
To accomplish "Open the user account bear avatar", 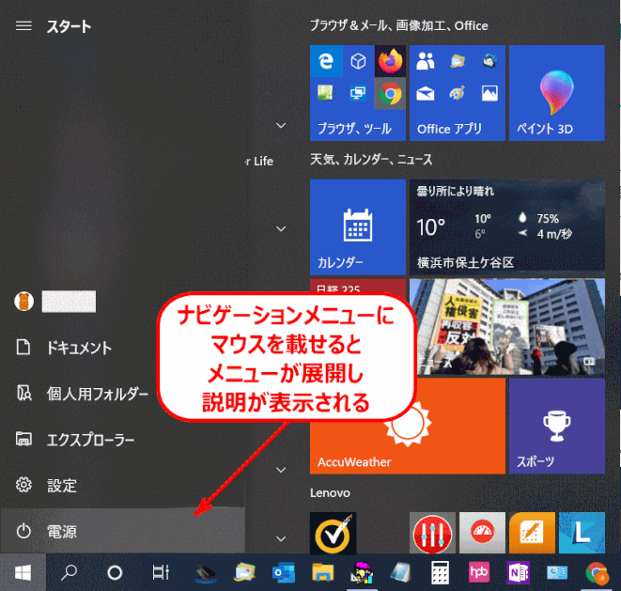I will (23, 302).
